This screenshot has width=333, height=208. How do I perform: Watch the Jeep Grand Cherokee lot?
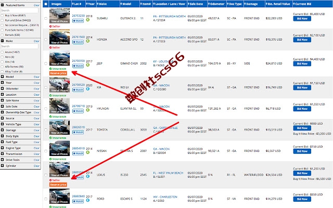tap(78, 66)
